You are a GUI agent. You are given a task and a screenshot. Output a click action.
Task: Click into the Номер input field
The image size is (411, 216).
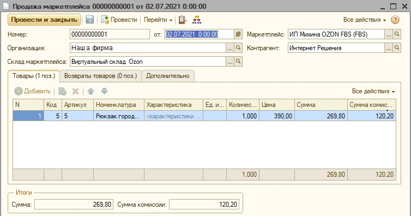tap(110, 34)
